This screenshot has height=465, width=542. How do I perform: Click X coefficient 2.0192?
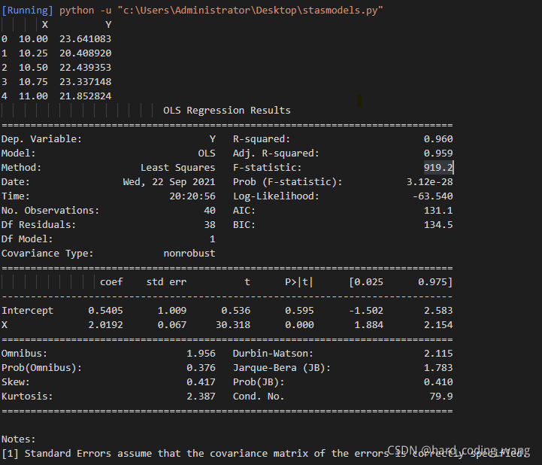(x=105, y=324)
